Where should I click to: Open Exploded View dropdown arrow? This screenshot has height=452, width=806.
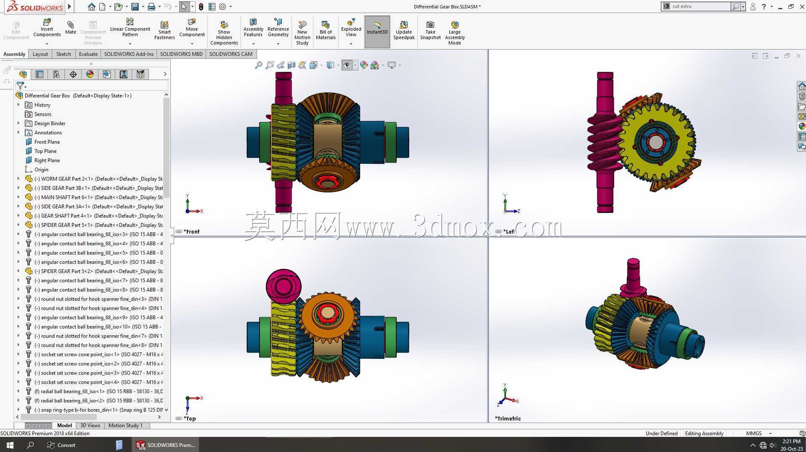[351, 44]
